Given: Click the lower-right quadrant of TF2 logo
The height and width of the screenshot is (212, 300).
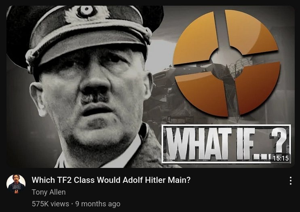Looking at the screenshot, I should (256, 88).
